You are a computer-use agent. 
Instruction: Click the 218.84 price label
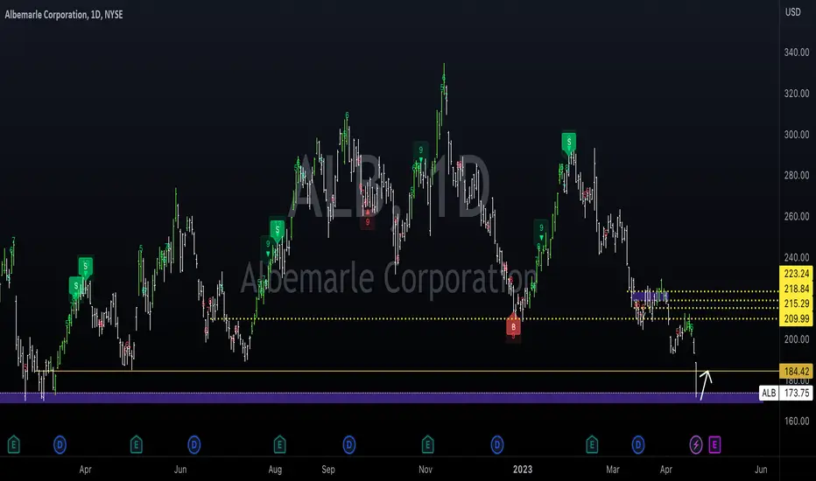click(x=796, y=289)
